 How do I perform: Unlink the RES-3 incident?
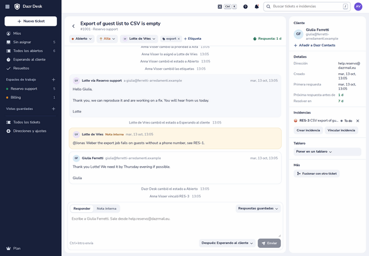[357, 121]
